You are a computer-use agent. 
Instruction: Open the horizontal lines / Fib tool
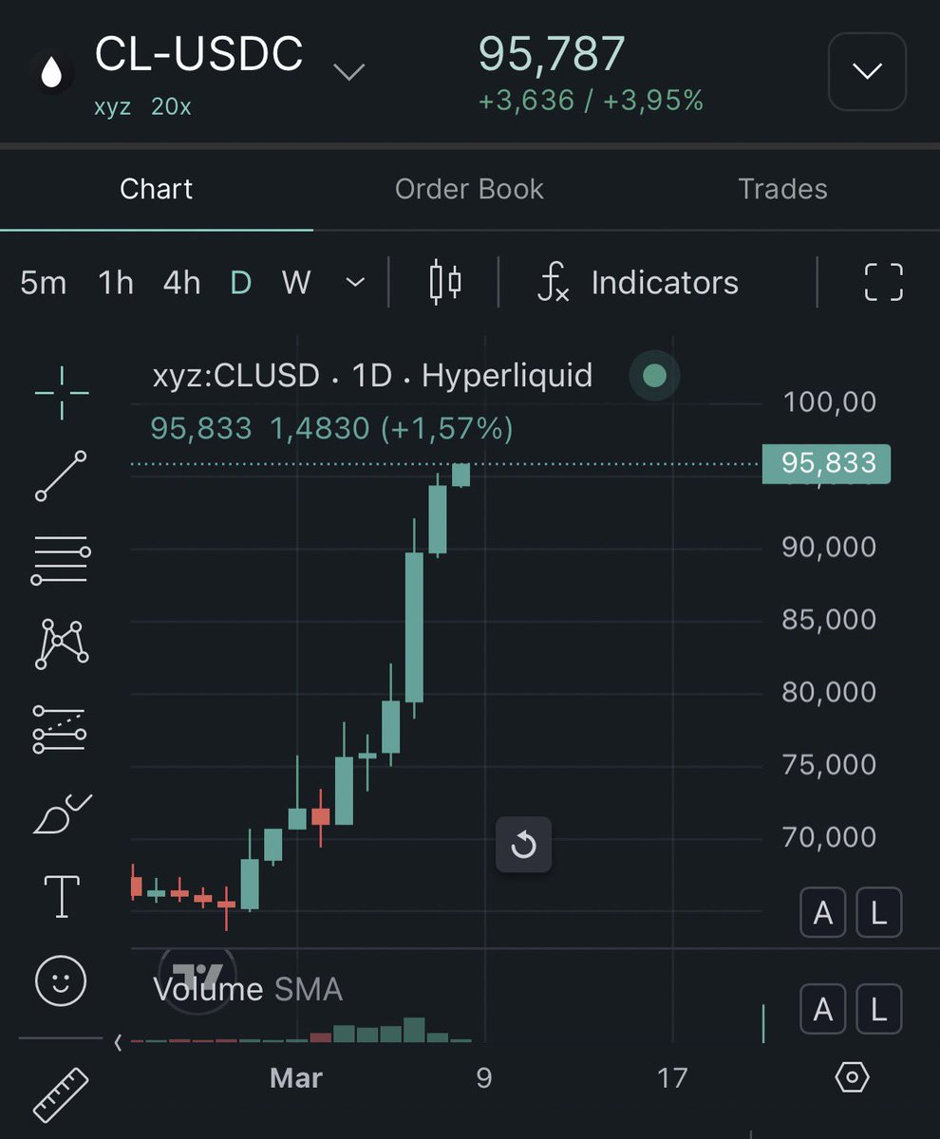[x=62, y=560]
